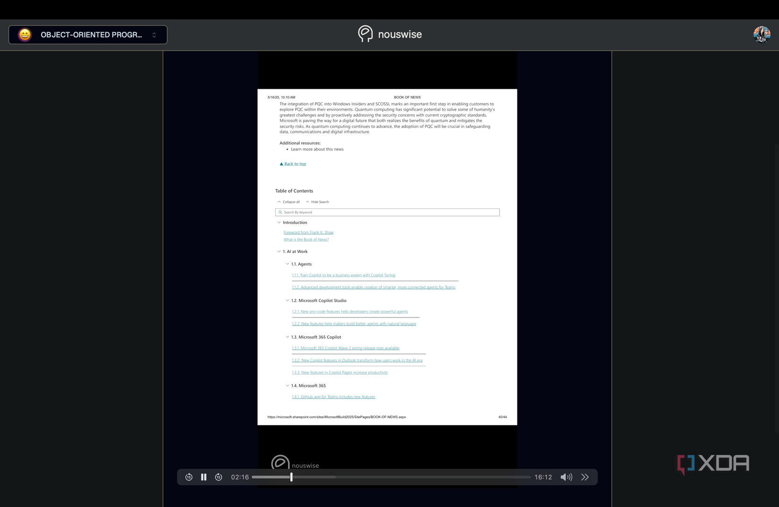Click the playback progress slider handle
The height and width of the screenshot is (507, 779).
pos(291,477)
